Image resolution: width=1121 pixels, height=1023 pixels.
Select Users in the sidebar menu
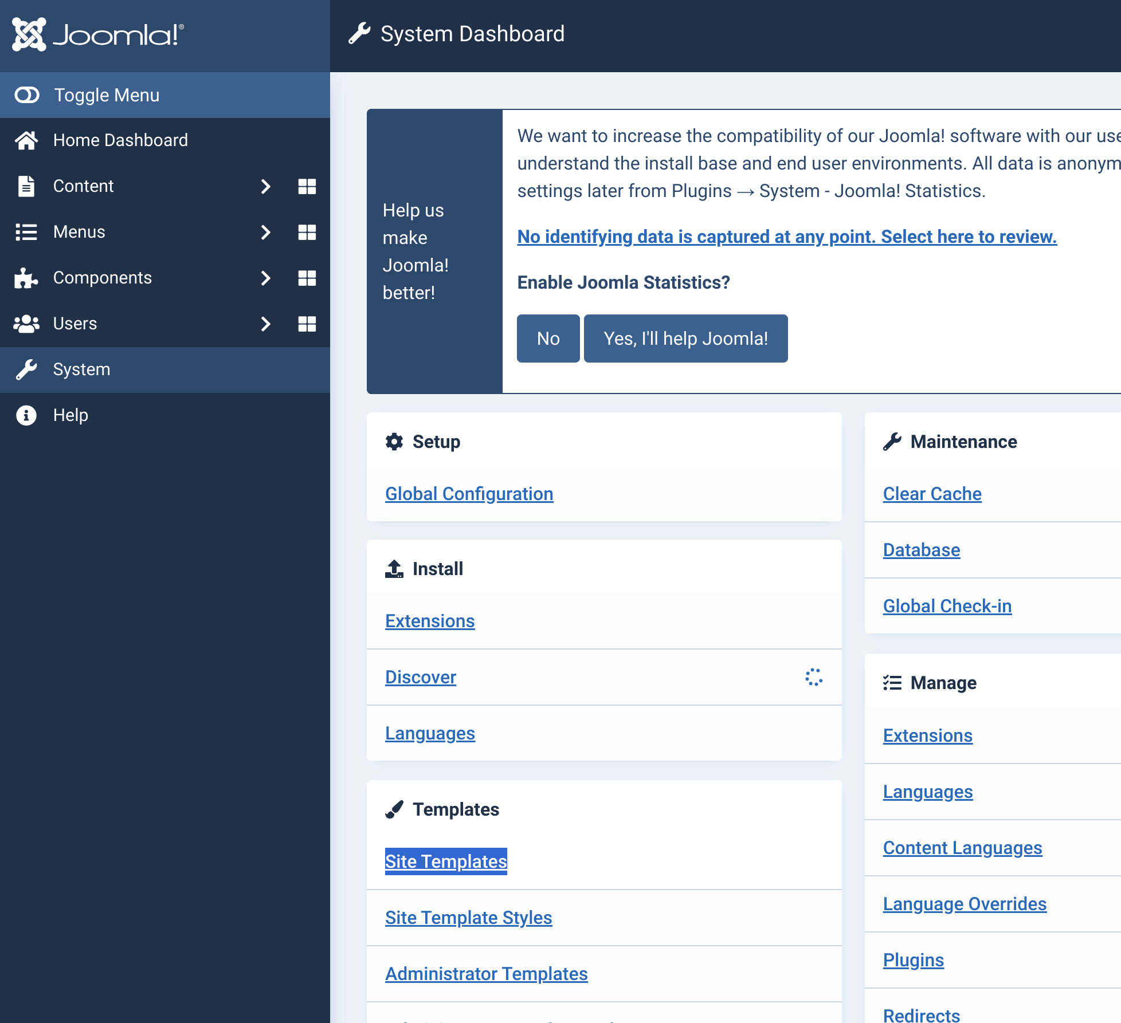tap(75, 324)
